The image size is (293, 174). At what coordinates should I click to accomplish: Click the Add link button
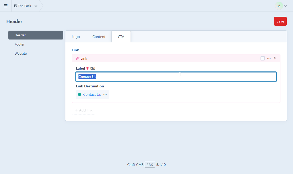point(83,110)
